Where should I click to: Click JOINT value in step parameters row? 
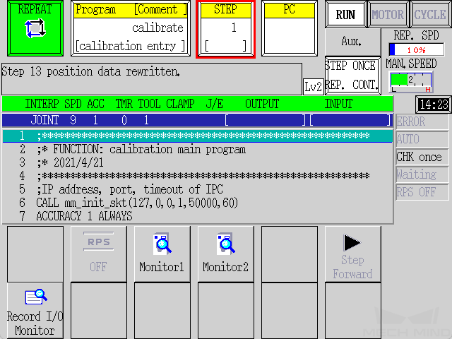[x=44, y=120]
